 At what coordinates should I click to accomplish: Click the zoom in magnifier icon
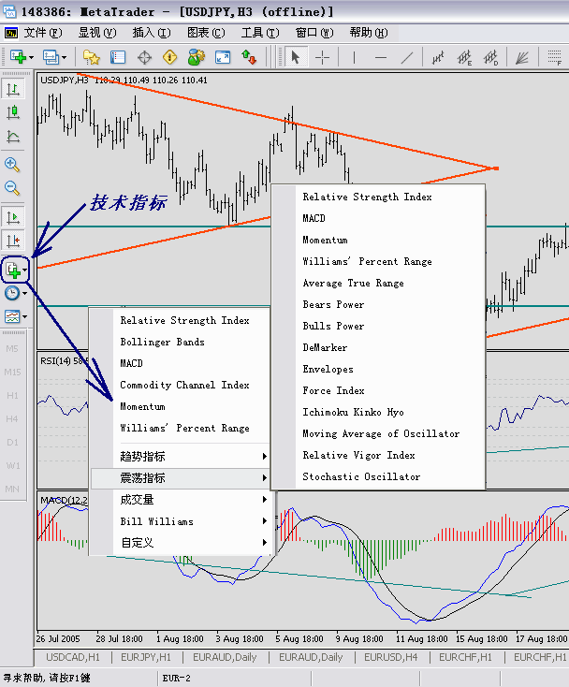pos(12,165)
